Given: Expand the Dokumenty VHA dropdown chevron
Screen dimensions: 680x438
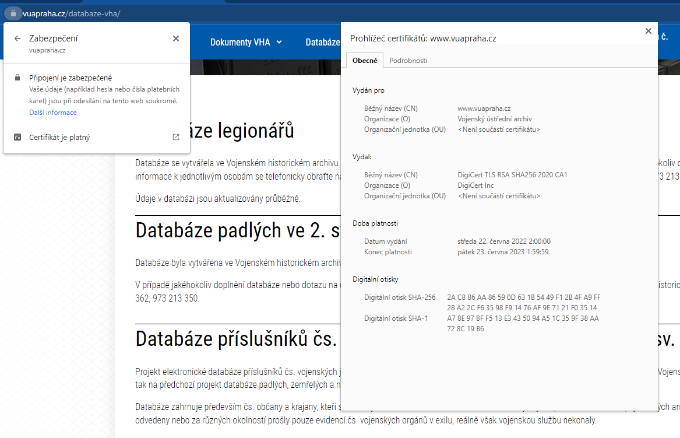Looking at the screenshot, I should coord(279,42).
